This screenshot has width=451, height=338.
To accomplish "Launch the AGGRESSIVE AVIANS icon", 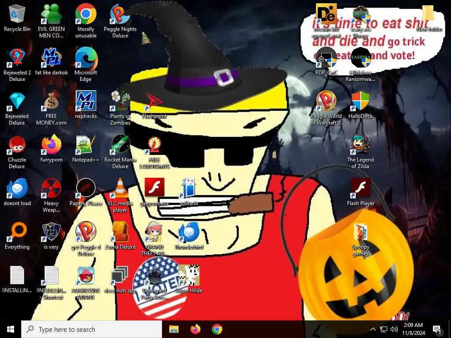I will point(86,276).
